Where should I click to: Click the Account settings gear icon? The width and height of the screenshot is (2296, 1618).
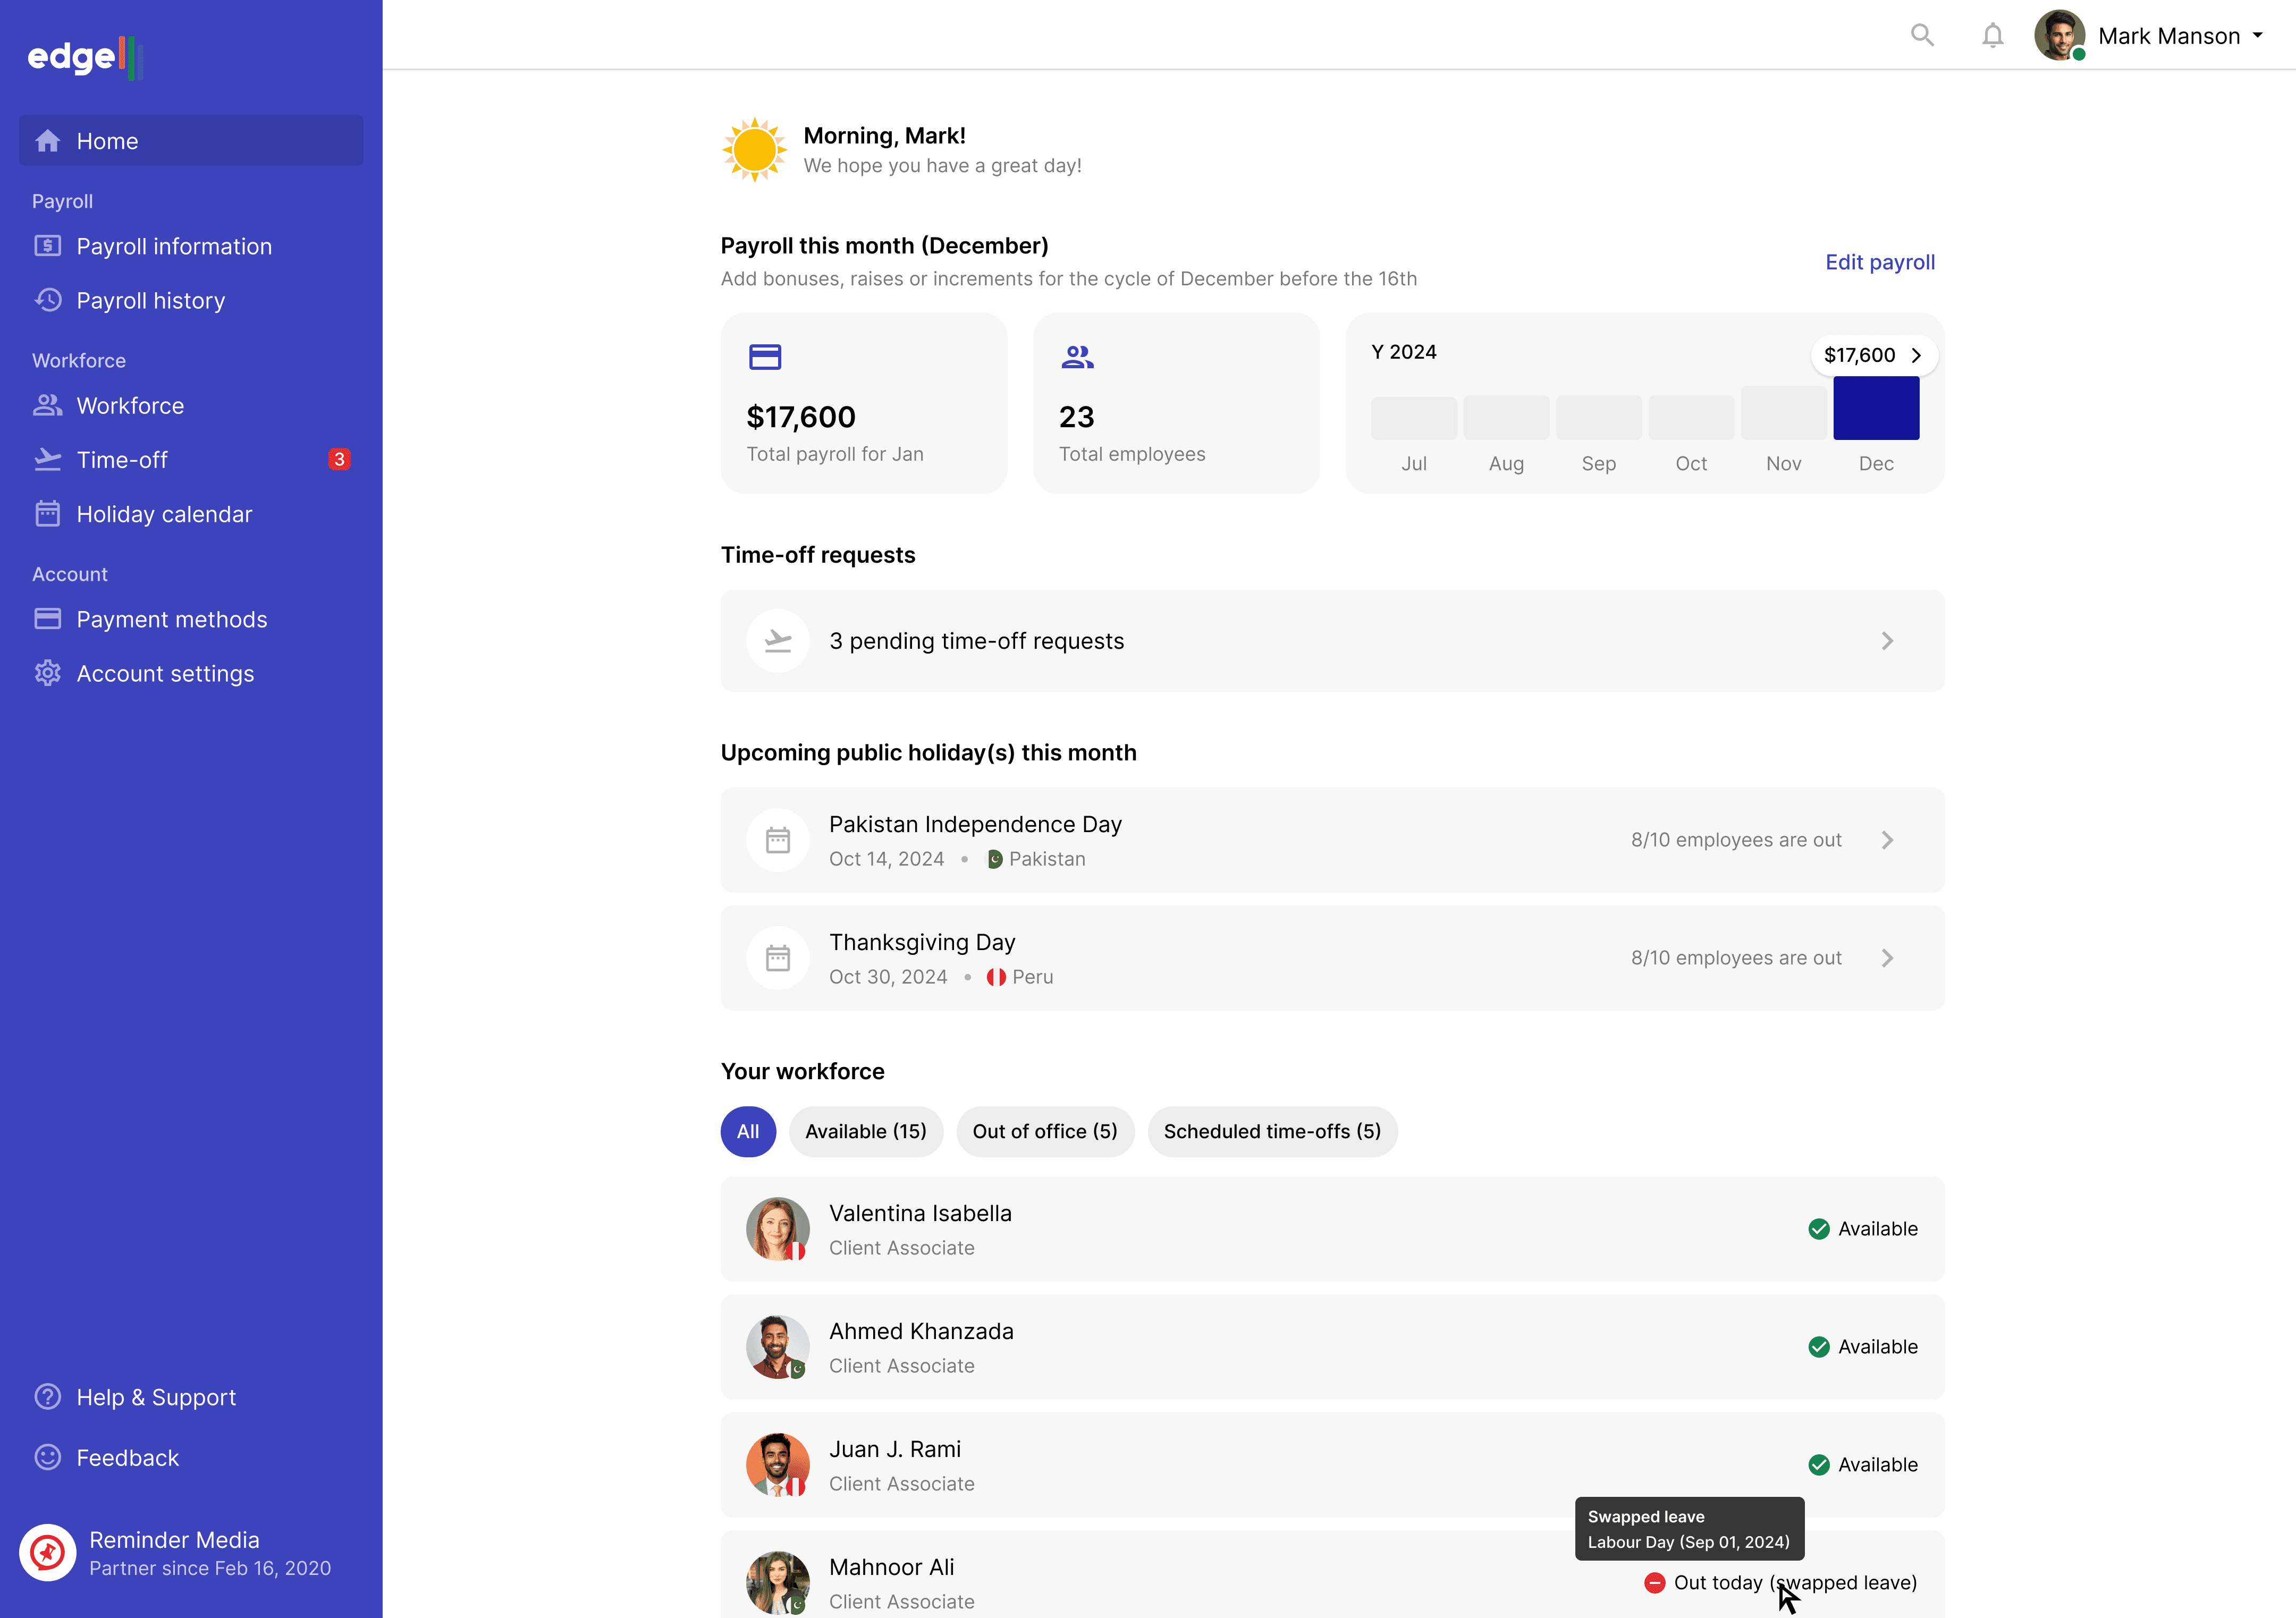[48, 673]
